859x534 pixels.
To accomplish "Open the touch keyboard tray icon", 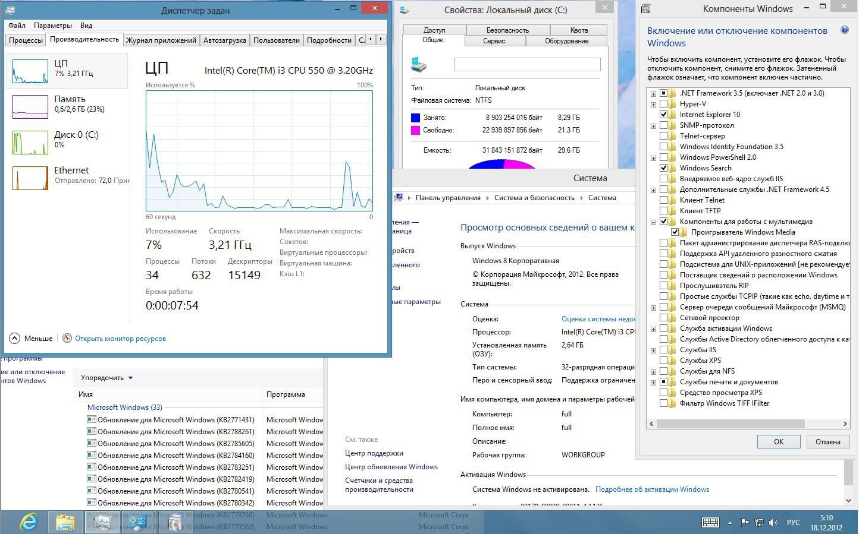I will pyautogui.click(x=710, y=523).
